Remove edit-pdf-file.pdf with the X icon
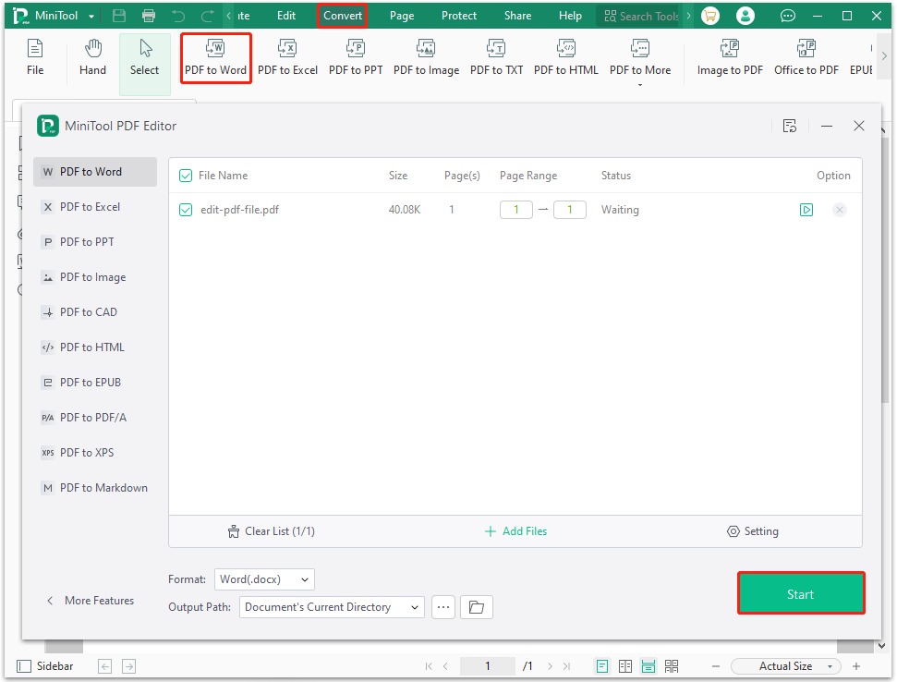 coord(839,210)
